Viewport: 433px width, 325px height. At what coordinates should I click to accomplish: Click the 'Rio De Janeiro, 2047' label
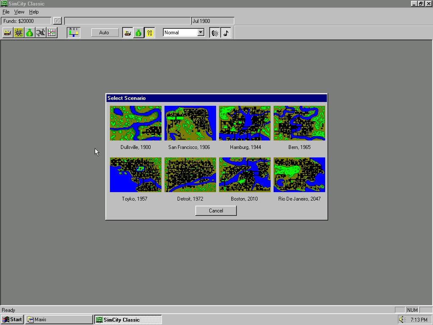(x=299, y=199)
